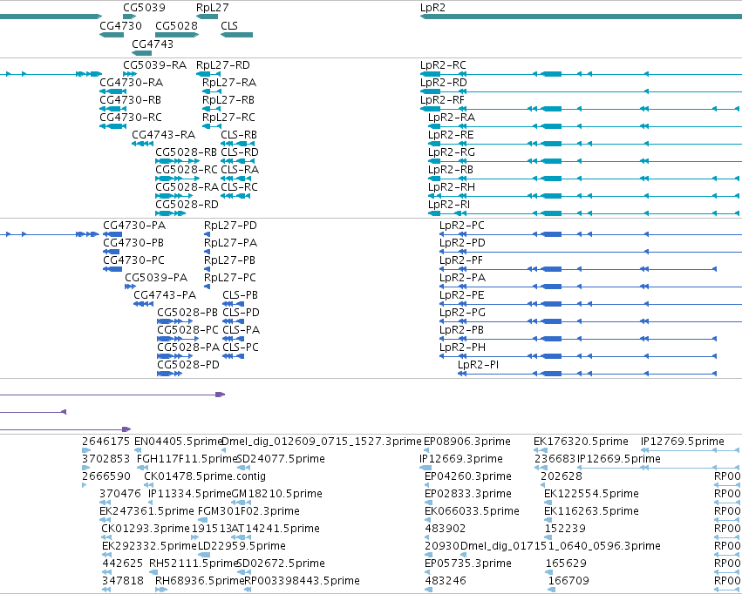The image size is (742, 594).
Task: Select transcript CG5028-RB
Action: point(186,152)
